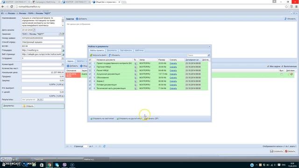The height and width of the screenshot is (168, 299).
Task: Click file type icon for Форма 2
Action: pyautogui.click(x=135, y=81)
